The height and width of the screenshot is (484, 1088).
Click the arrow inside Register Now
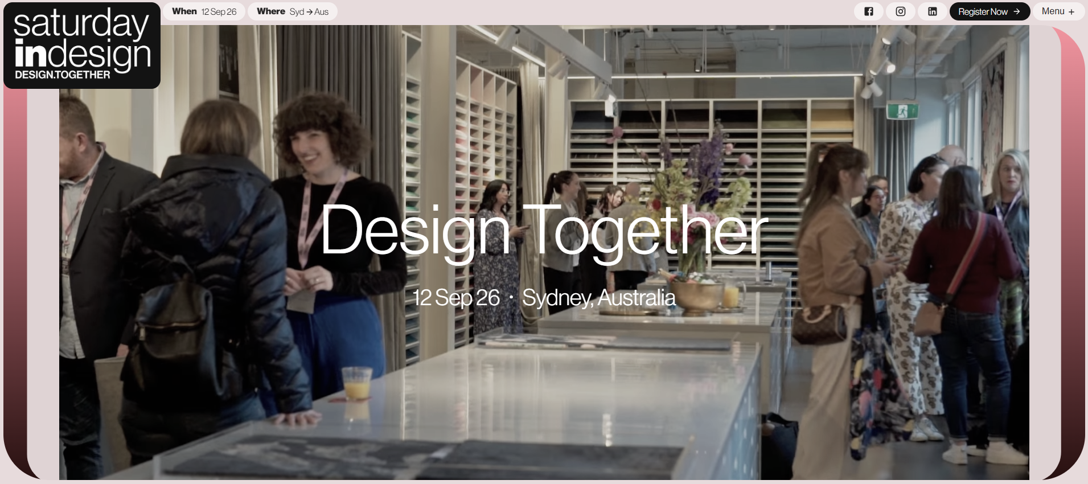click(x=1017, y=11)
